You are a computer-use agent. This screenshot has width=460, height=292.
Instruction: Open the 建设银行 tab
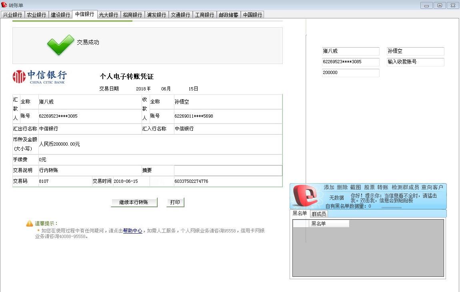tap(60, 15)
